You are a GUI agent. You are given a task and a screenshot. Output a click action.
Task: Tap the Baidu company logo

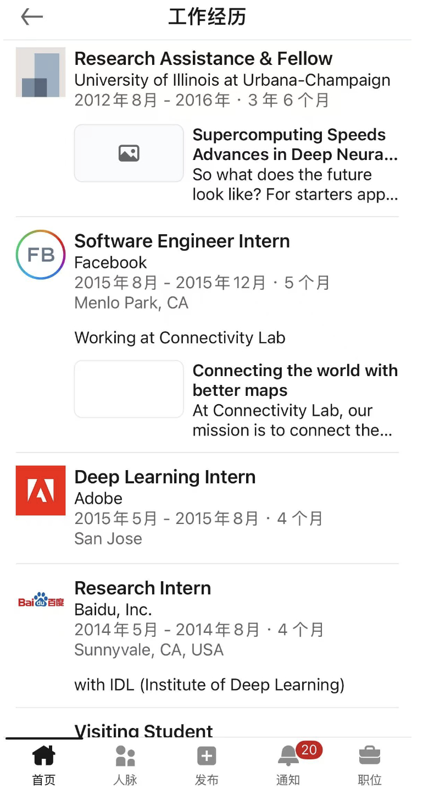click(41, 600)
